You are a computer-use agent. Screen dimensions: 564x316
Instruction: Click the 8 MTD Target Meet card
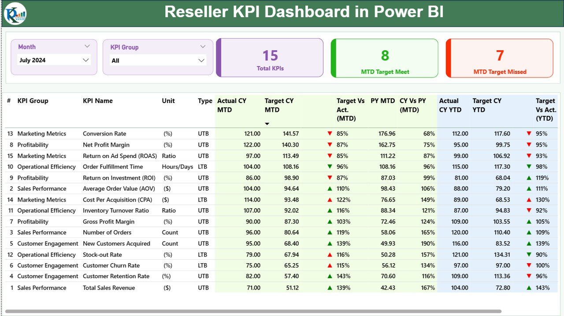[x=384, y=58]
